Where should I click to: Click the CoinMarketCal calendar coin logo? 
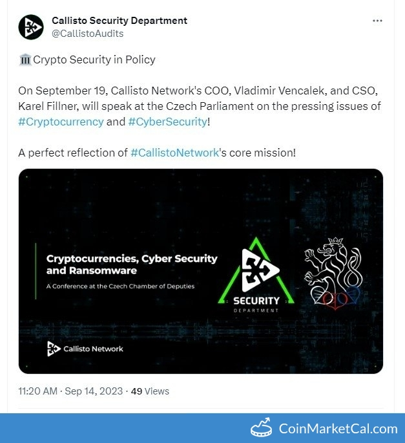pos(261,428)
